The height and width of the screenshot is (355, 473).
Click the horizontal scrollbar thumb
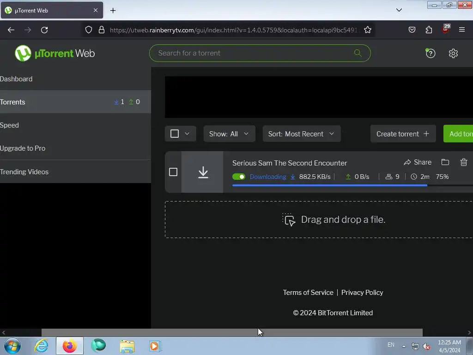[x=232, y=332]
